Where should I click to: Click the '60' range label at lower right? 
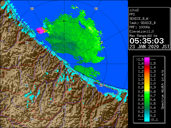[x=96, y=119]
